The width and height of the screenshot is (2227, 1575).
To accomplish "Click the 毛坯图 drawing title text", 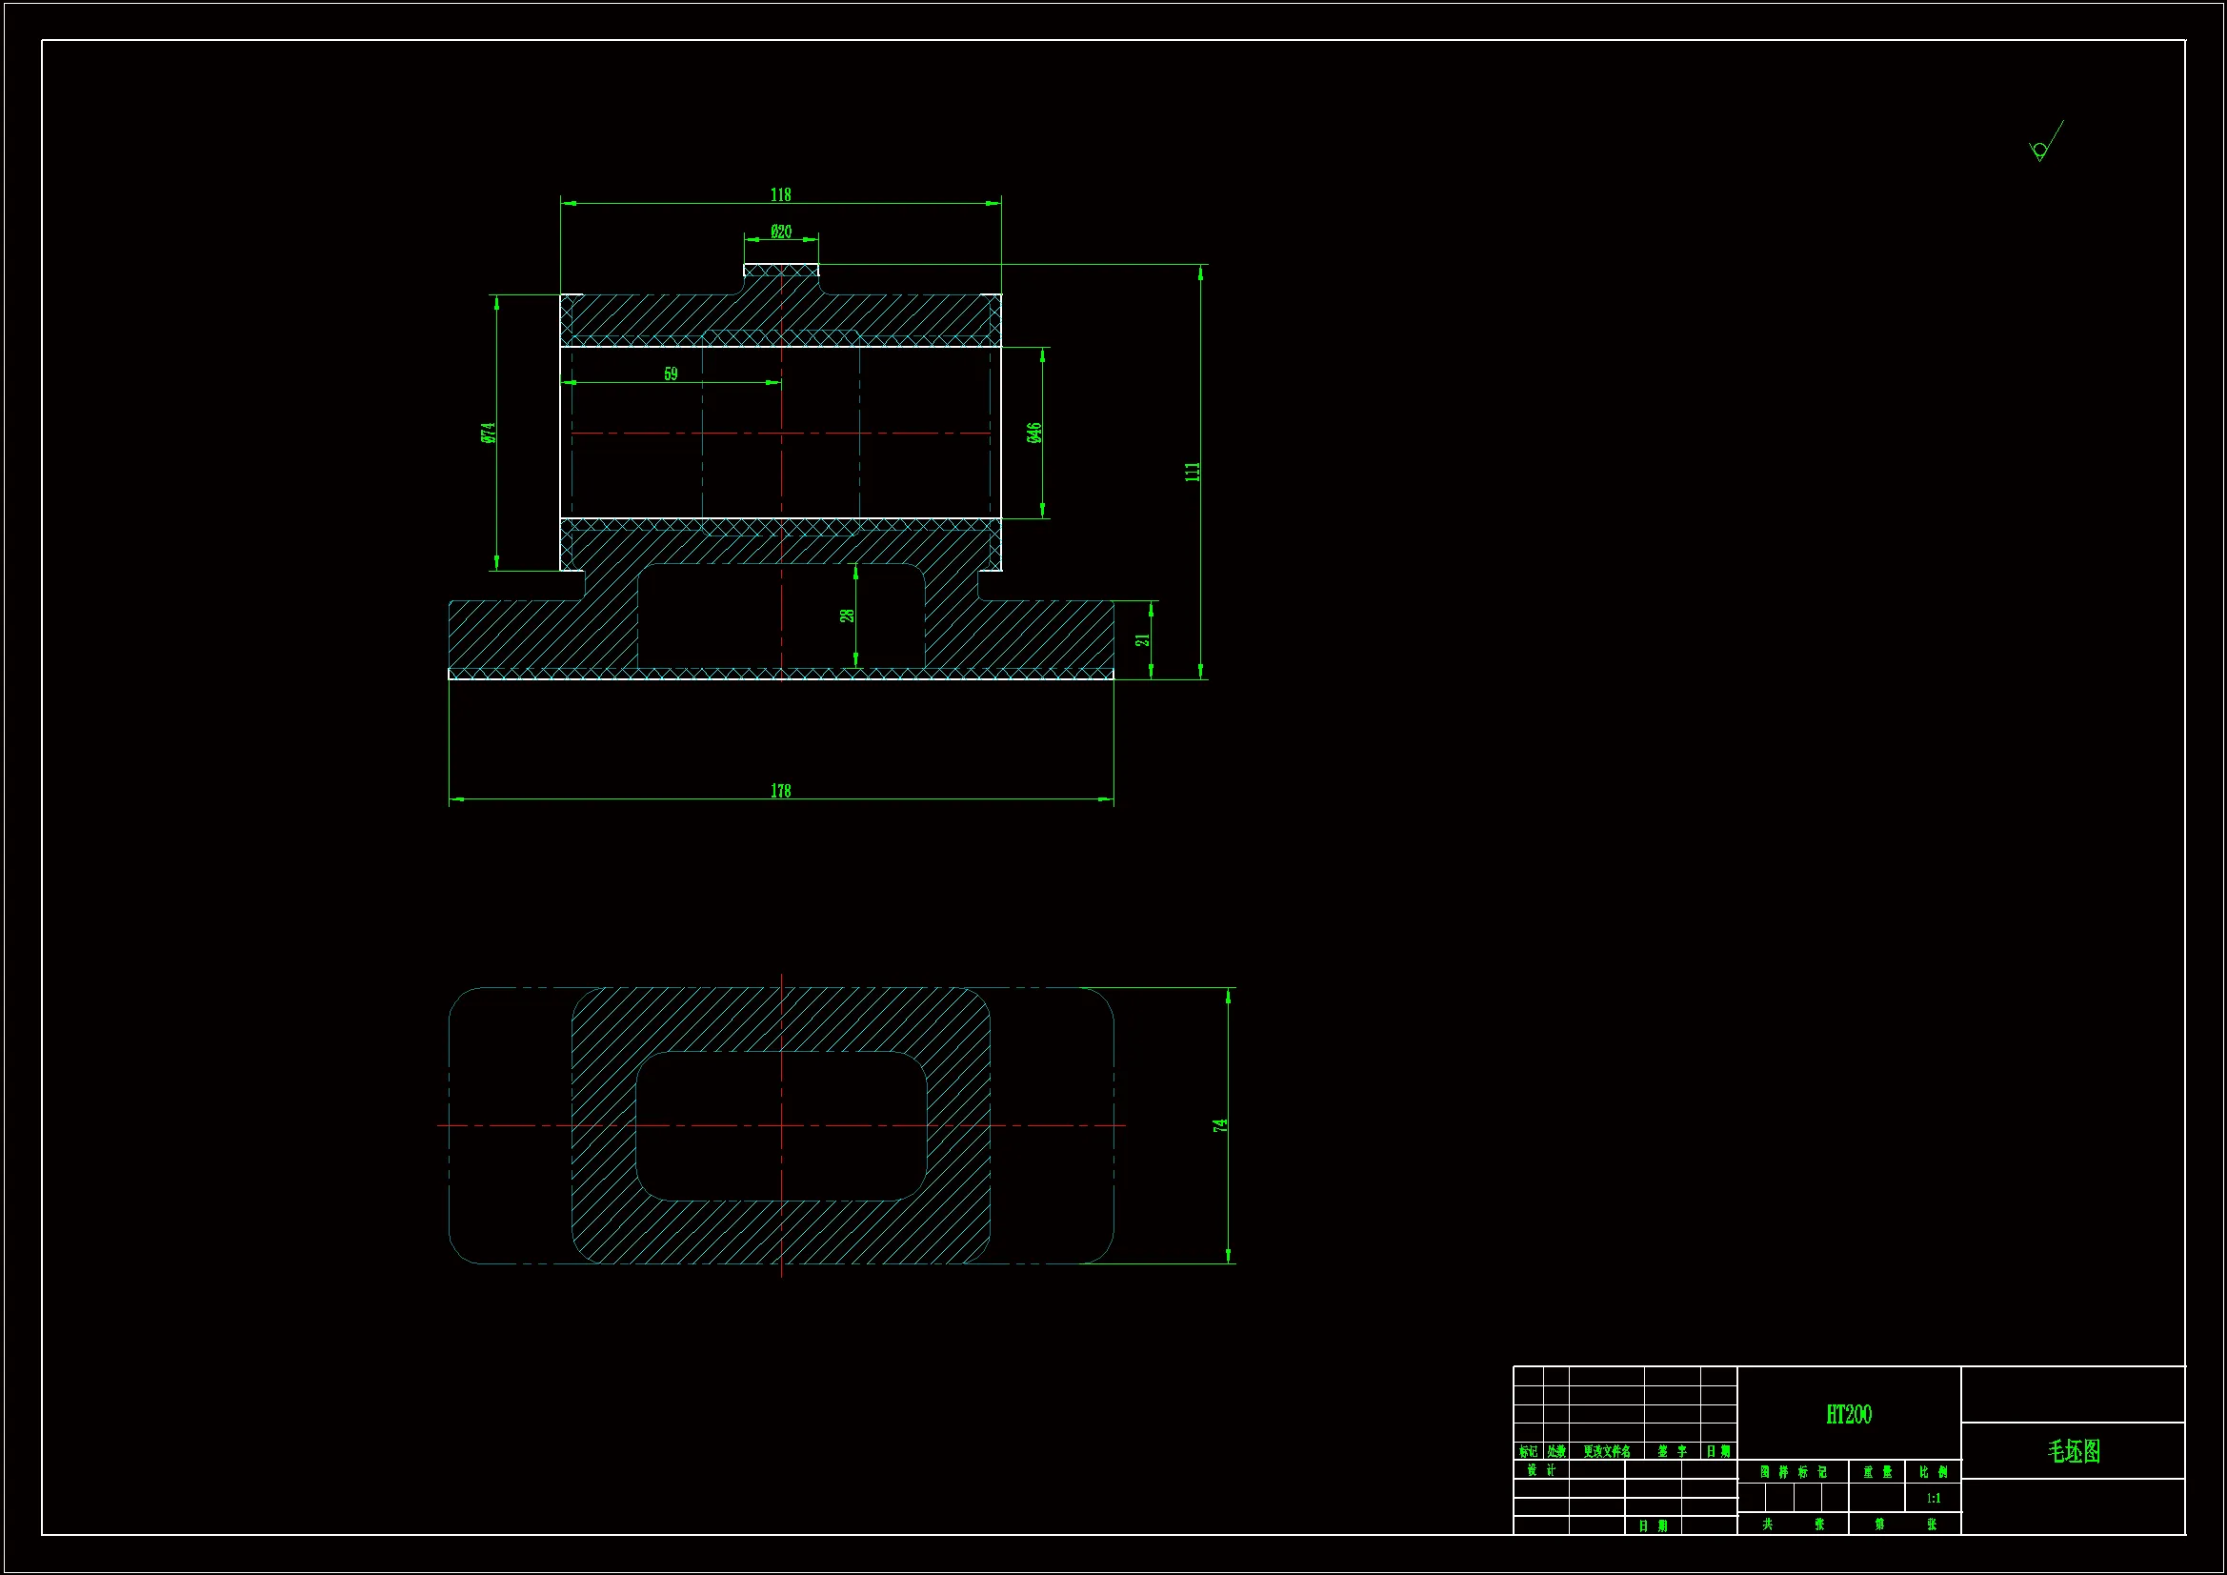I will [x=2074, y=1452].
